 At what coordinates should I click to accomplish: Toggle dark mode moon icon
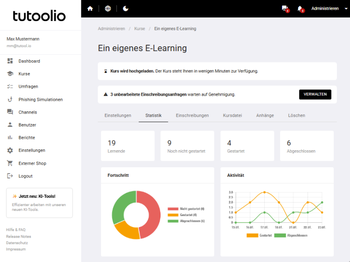[x=126, y=8]
